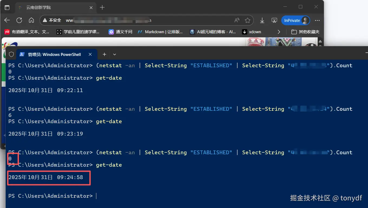Open the read aloud feature
368x208 pixels.
tap(237, 20)
